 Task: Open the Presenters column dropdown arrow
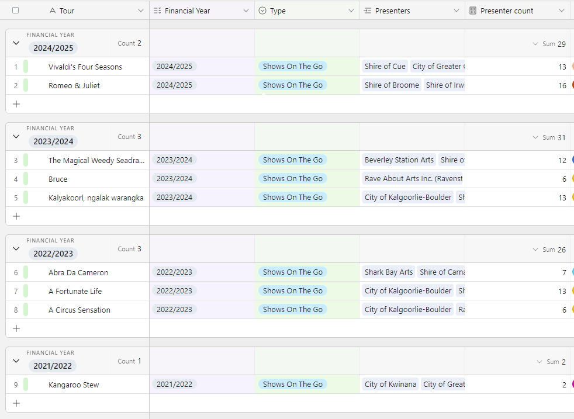(x=456, y=11)
